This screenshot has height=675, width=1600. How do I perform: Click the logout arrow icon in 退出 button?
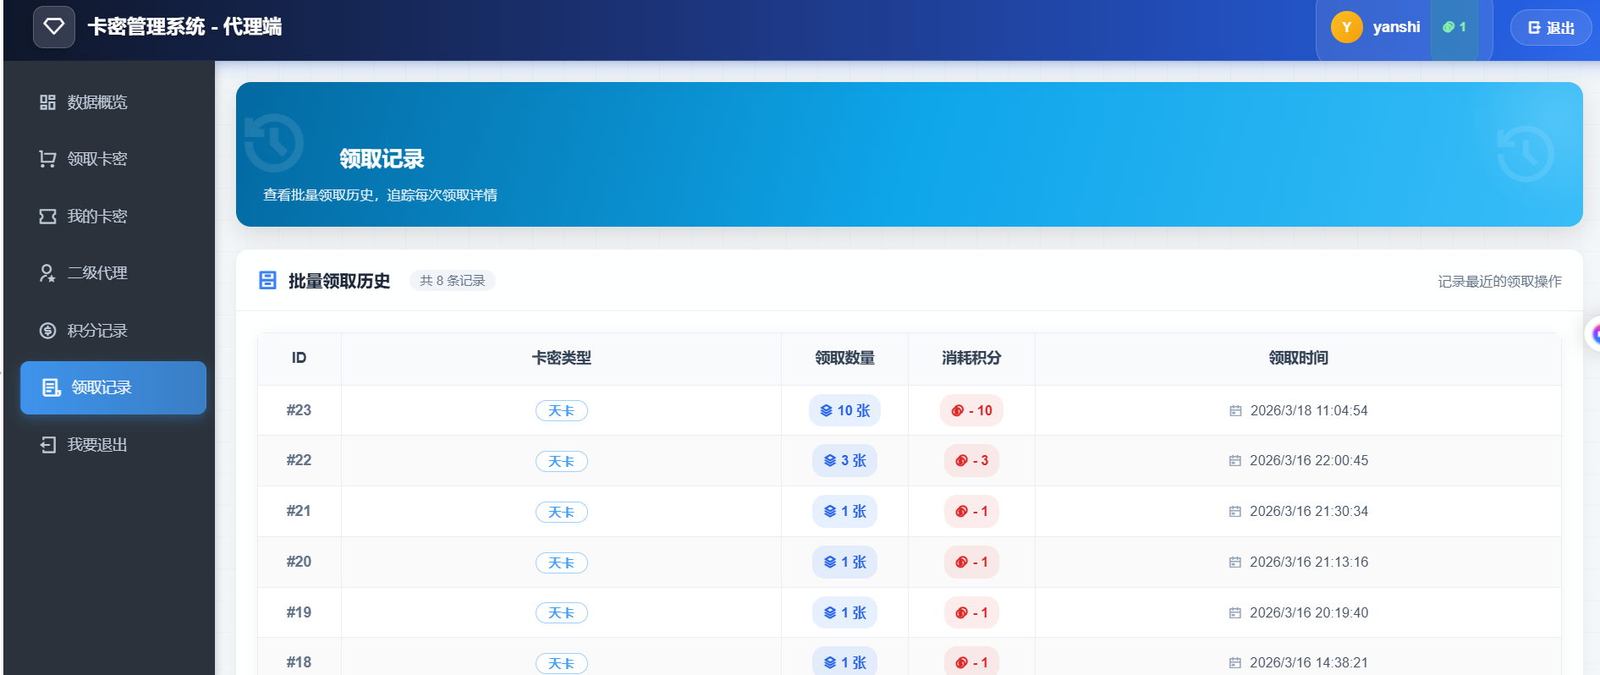click(1534, 28)
